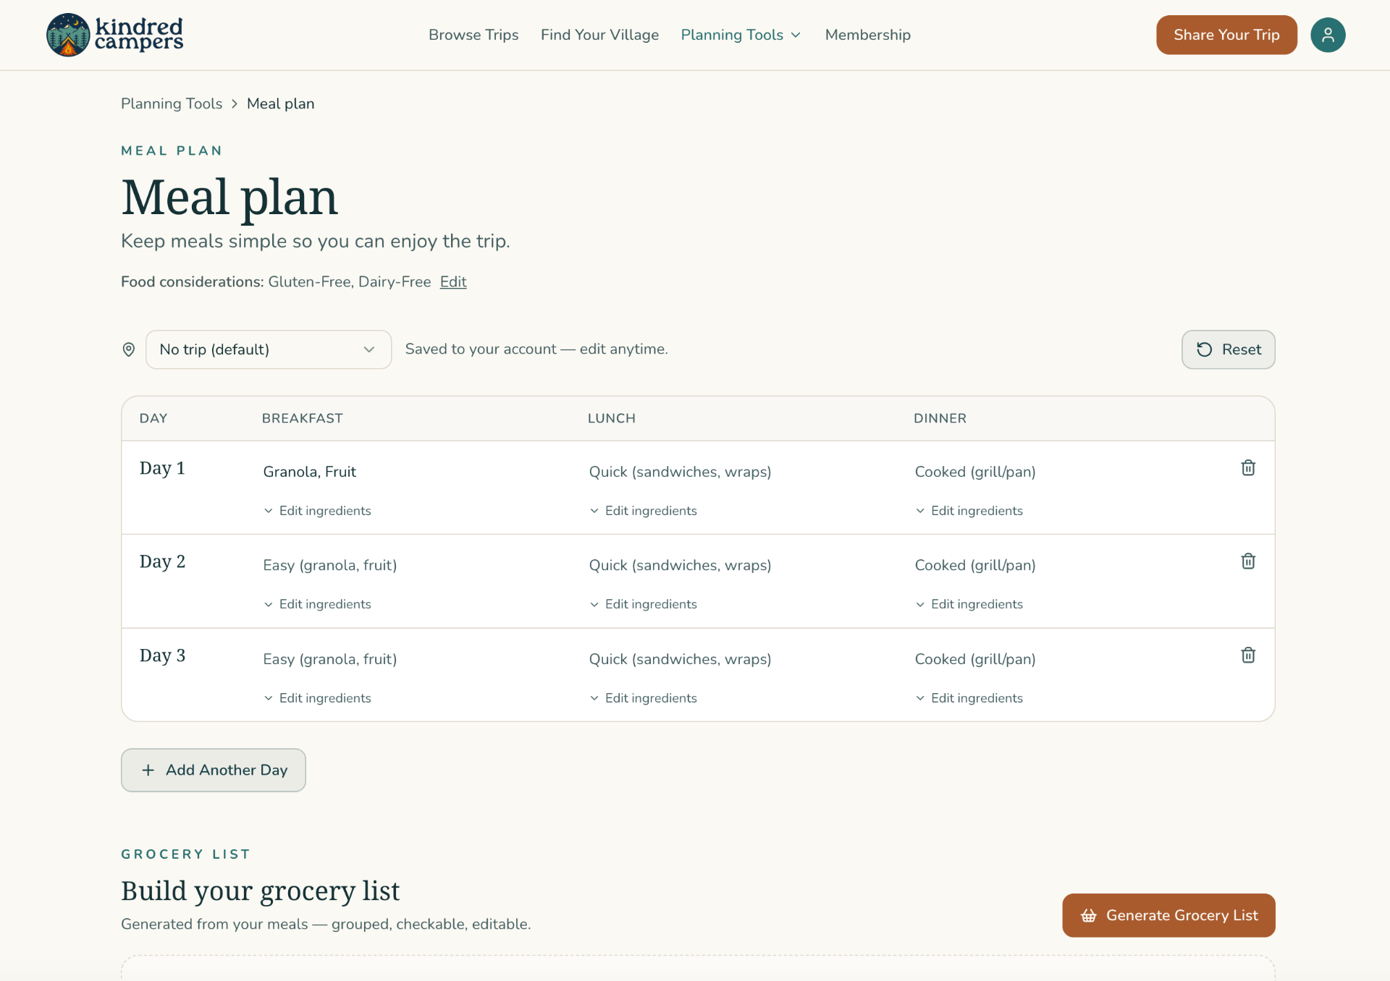Expand Edit ingredients for Day 1 breakfast
The image size is (1390, 981).
coord(317,511)
